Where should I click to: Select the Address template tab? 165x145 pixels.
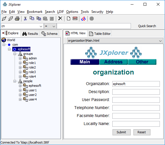[113, 62]
